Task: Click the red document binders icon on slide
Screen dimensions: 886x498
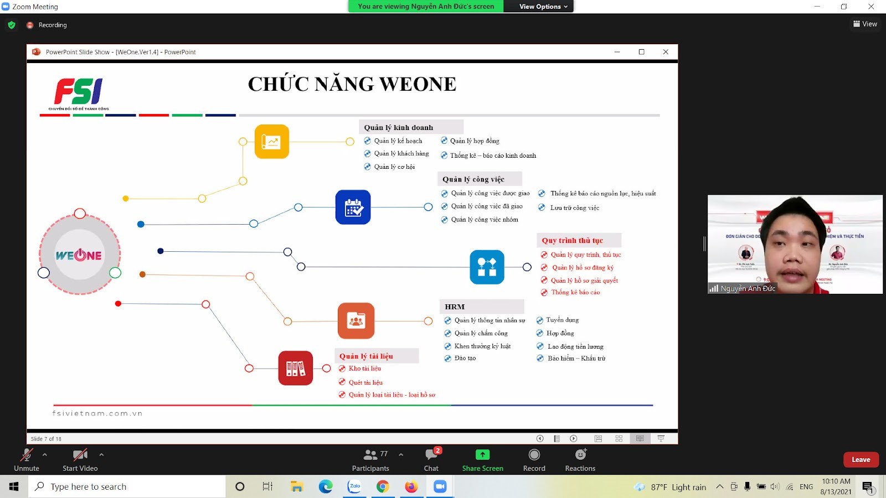Action: click(x=296, y=368)
